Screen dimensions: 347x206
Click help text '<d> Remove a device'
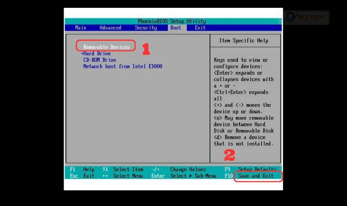click(240, 137)
